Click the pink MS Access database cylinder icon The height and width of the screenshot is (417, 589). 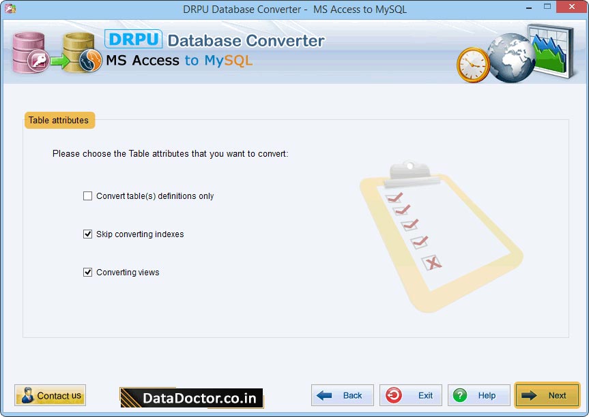click(29, 50)
